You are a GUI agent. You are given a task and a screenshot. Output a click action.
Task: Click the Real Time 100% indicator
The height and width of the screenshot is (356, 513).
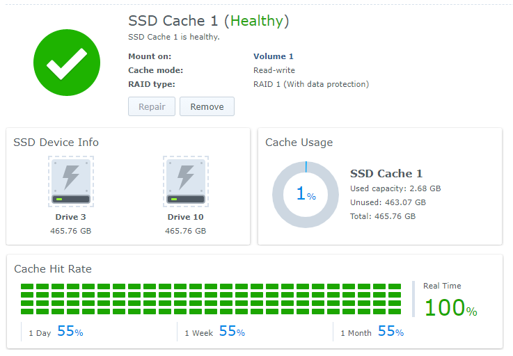(x=450, y=307)
